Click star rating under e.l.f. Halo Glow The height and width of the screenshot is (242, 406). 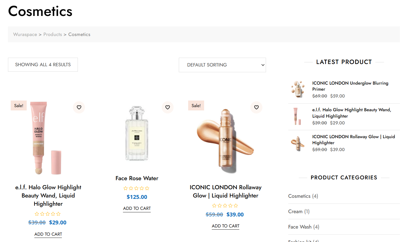coord(48,214)
